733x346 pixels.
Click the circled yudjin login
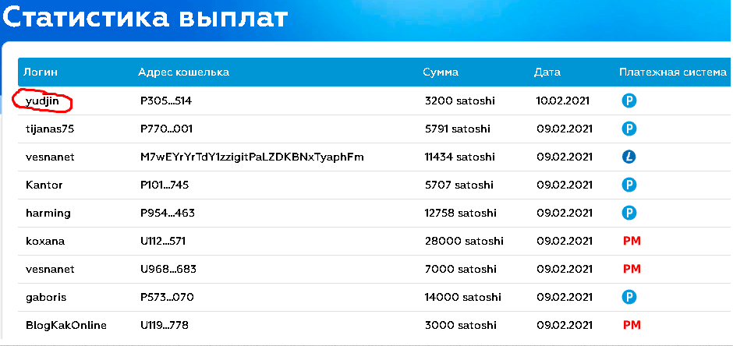pyautogui.click(x=42, y=101)
